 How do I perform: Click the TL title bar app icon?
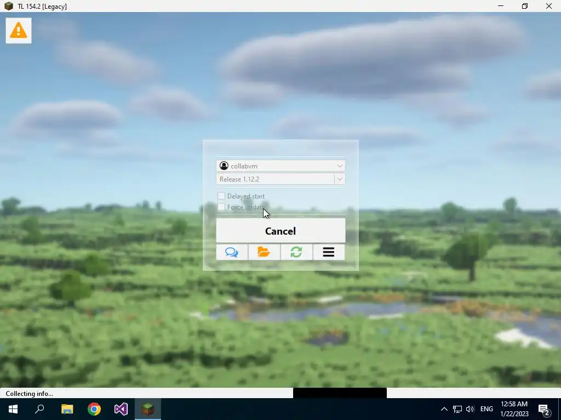point(9,6)
